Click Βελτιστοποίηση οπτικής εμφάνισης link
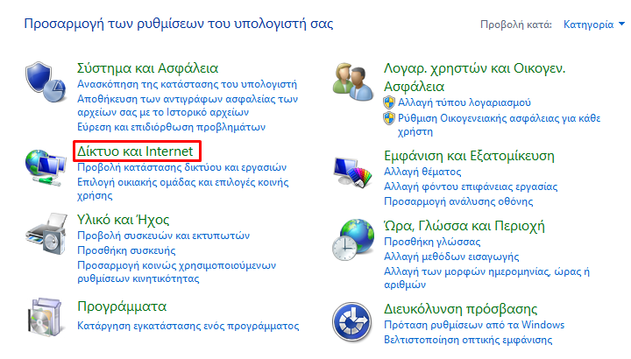This screenshot has width=631, height=359. click(x=468, y=340)
